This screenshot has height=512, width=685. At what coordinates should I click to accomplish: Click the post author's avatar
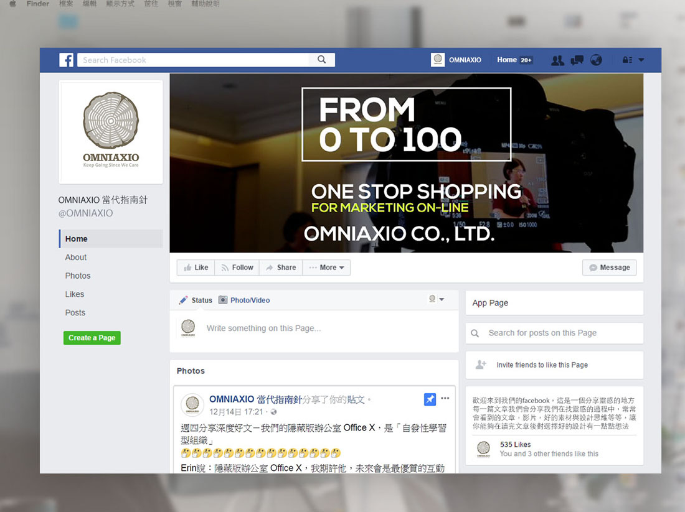(x=192, y=404)
